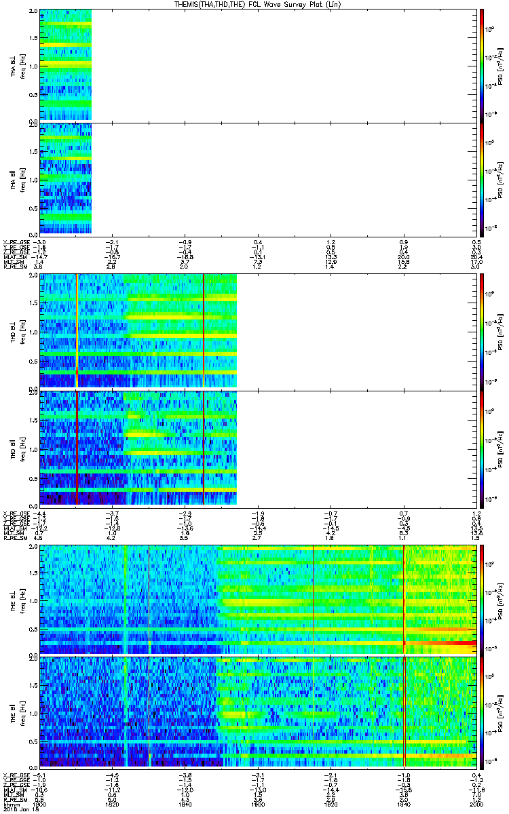Click 'X_RE_GSE' row label under the THD panels
This screenshot has width=509, height=814.
click(15, 513)
